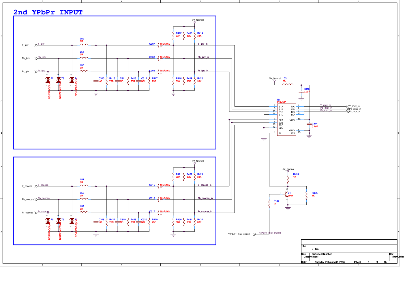Select the L50 inductor symbol
405x286 pixels.
click(84, 45)
